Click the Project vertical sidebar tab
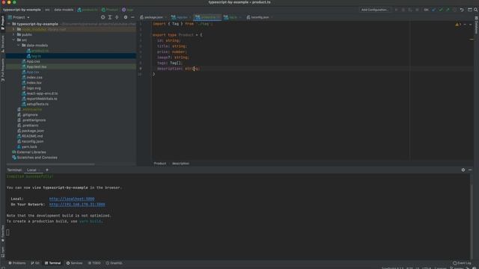Image resolution: width=479 pixels, height=269 pixels. tap(3, 23)
